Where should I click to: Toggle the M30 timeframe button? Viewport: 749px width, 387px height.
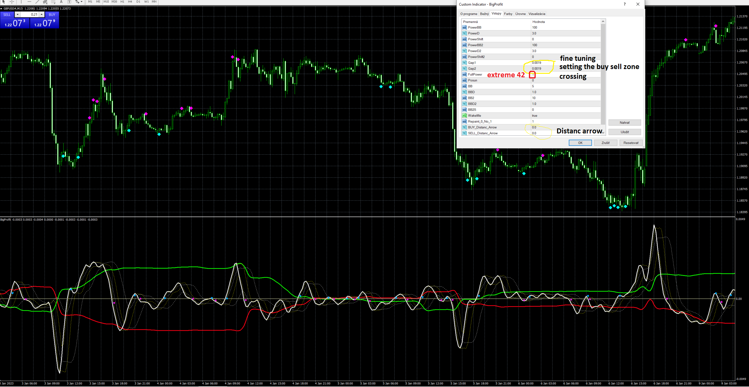click(x=114, y=2)
